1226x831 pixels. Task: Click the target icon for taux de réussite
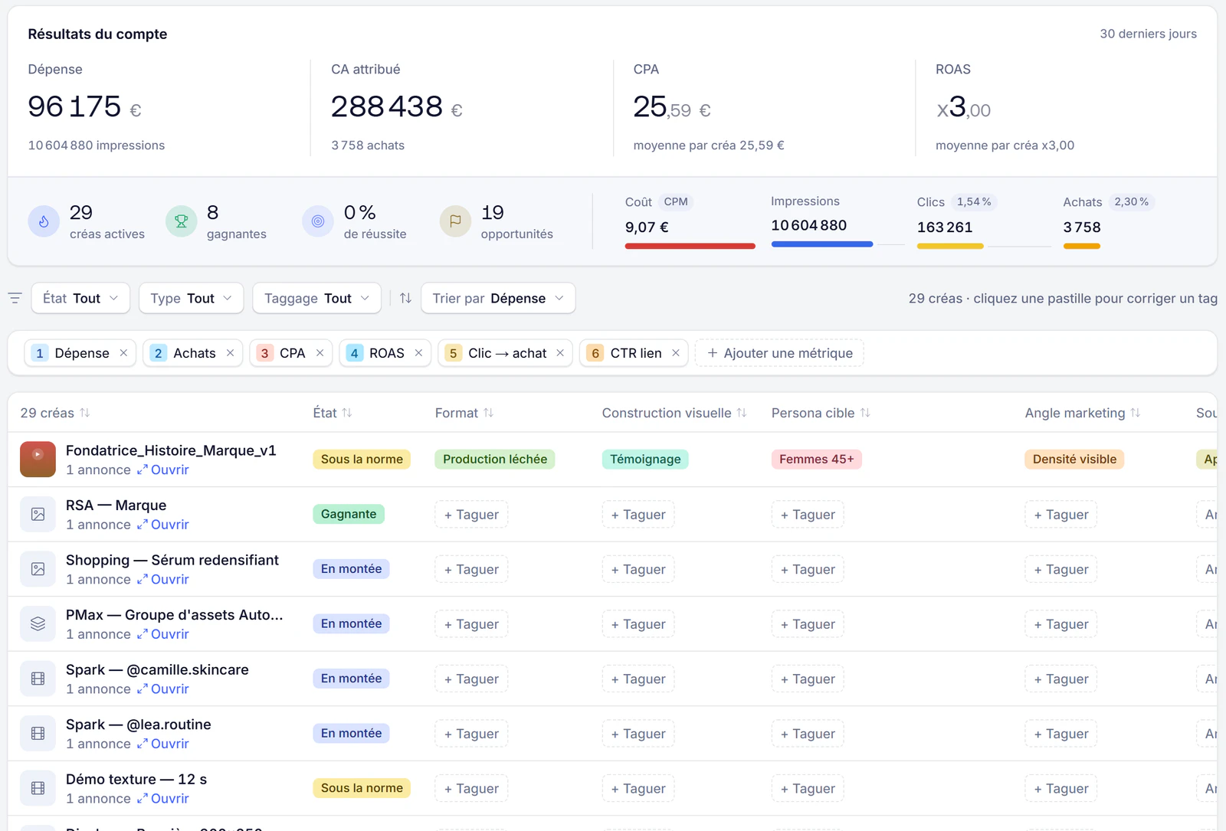318,222
